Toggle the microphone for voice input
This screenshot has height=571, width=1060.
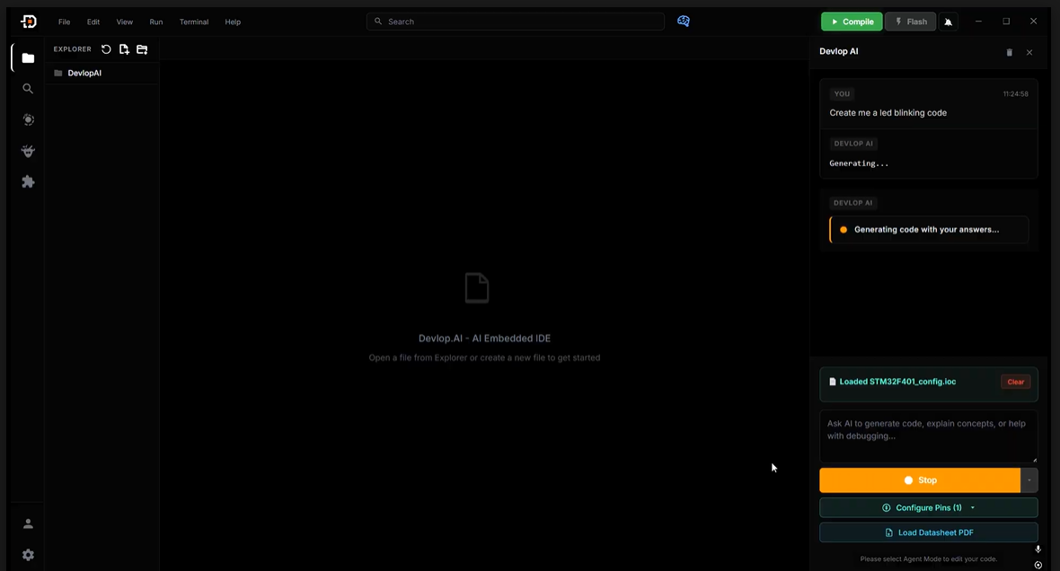tap(1038, 549)
